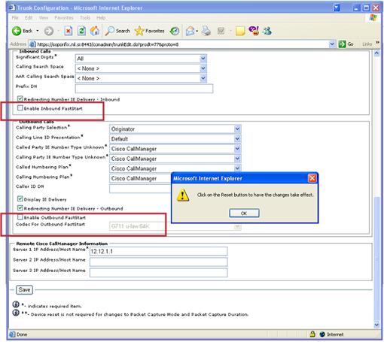The image size is (384, 342).
Task: Click the Forward arrow icon
Action: (49, 31)
